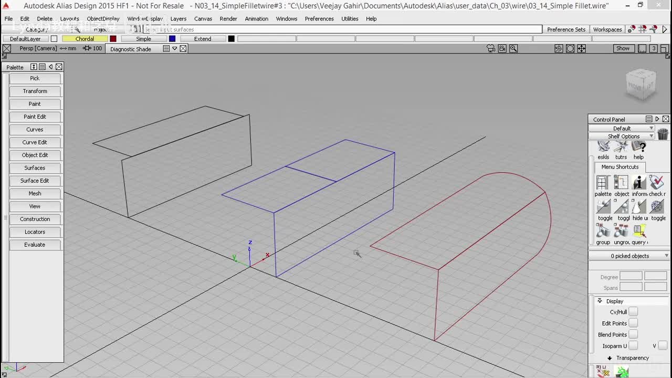Toggle the Edit Points checkbox
Screen dimensions: 672x378
click(x=633, y=323)
